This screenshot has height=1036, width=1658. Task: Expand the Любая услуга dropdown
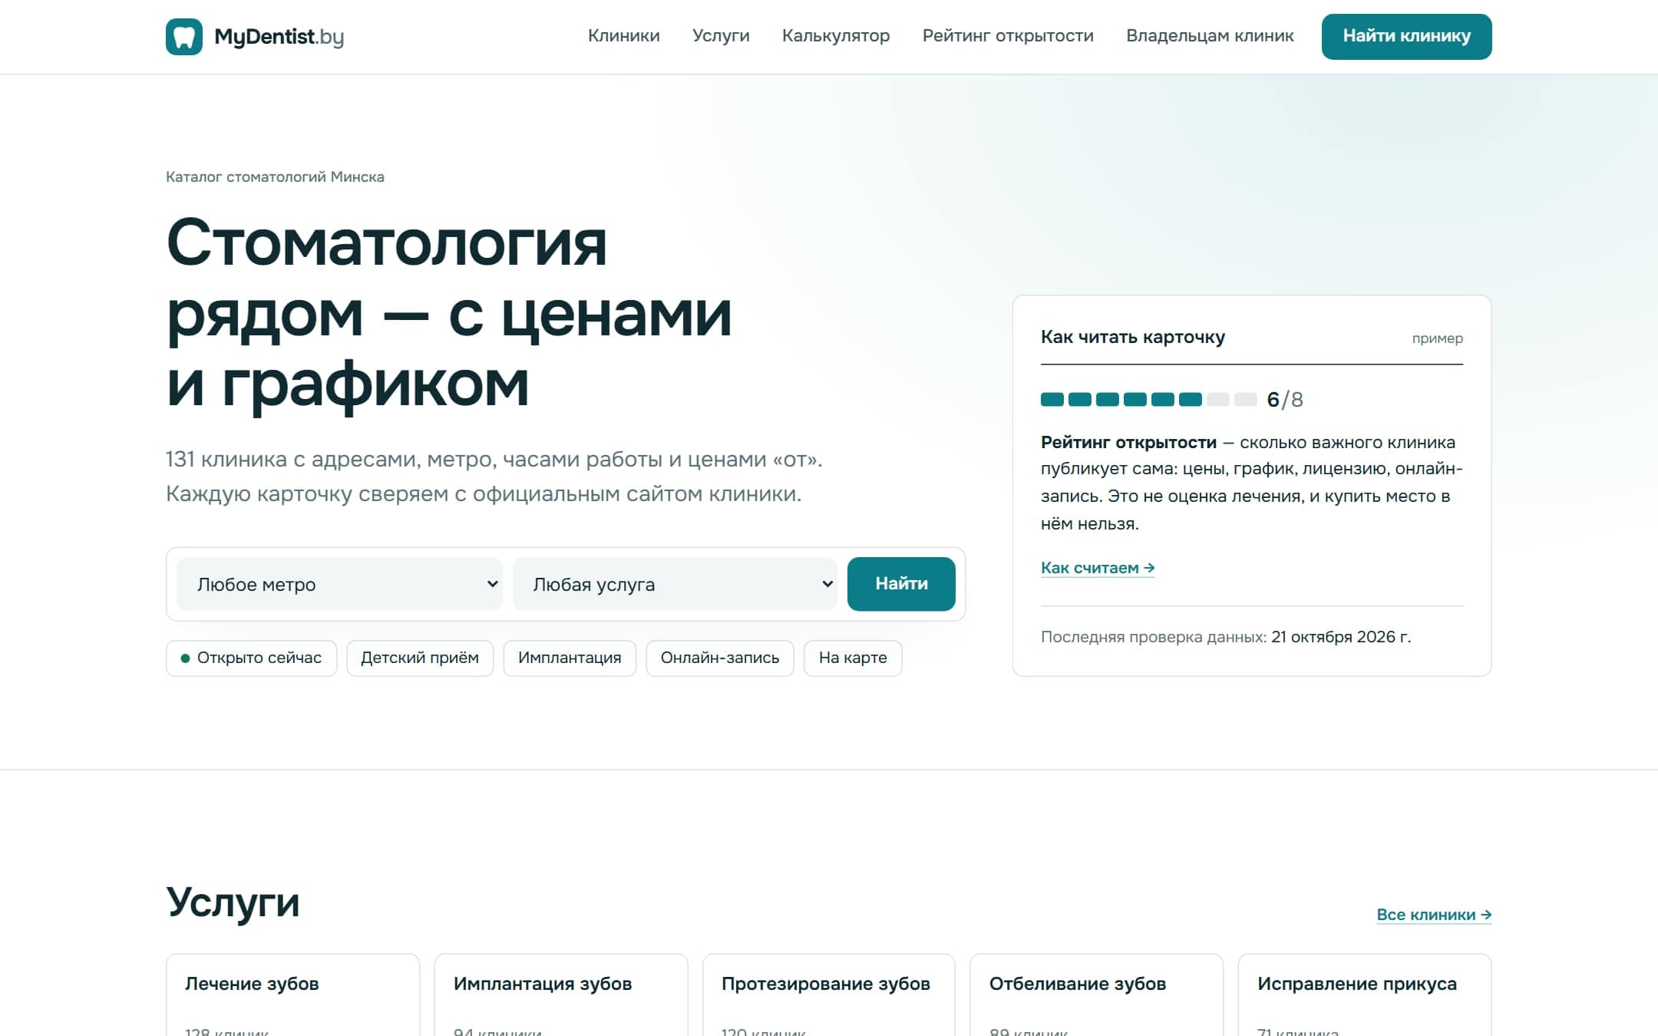pos(675,584)
